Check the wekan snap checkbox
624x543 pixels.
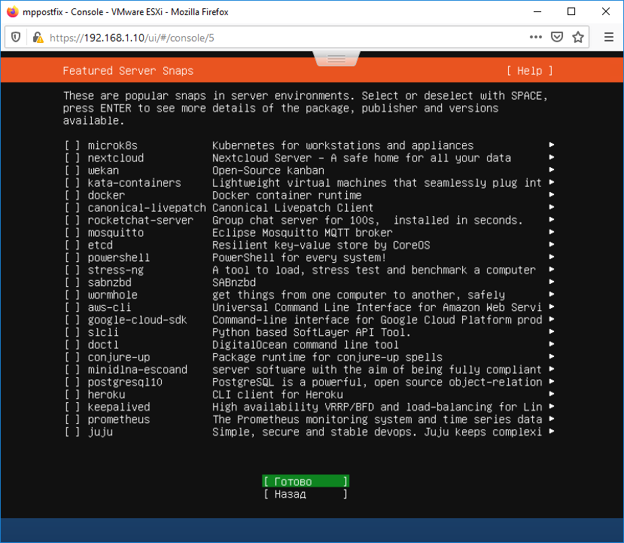point(72,170)
